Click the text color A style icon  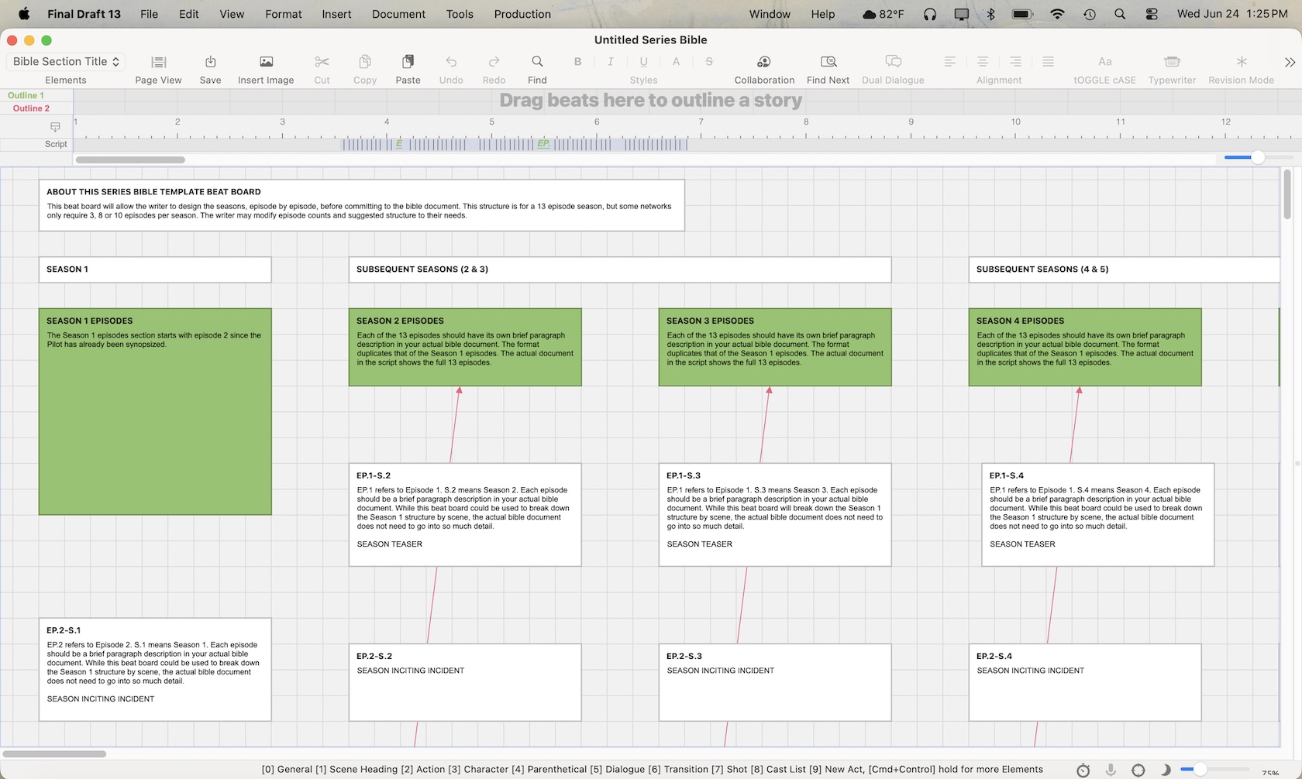tap(676, 62)
